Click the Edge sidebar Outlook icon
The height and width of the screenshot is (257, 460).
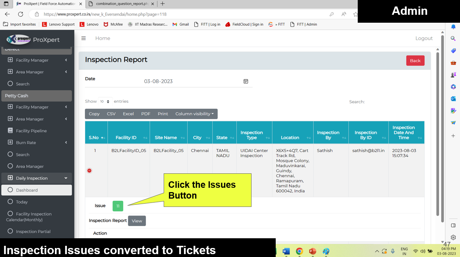click(x=453, y=98)
